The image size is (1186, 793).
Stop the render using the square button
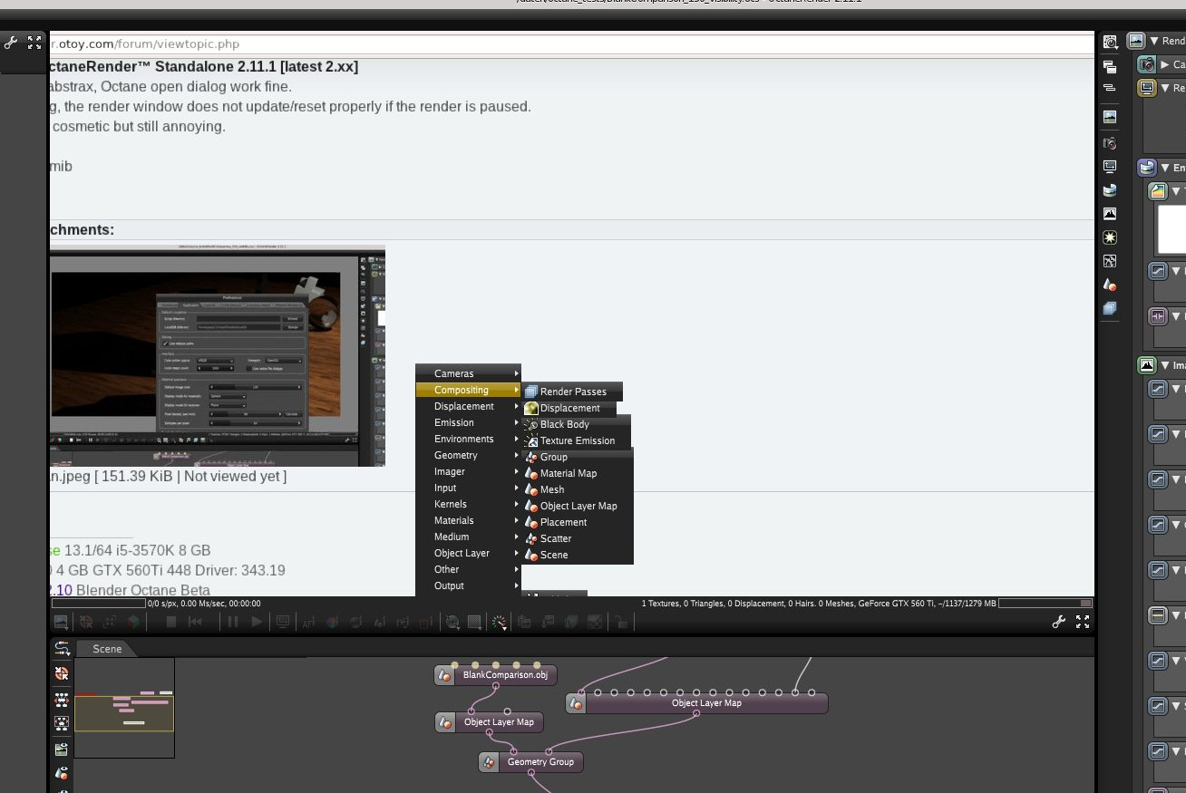point(170,622)
